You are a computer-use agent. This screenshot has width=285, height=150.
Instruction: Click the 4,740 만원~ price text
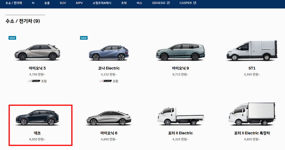pyautogui.click(x=37, y=74)
